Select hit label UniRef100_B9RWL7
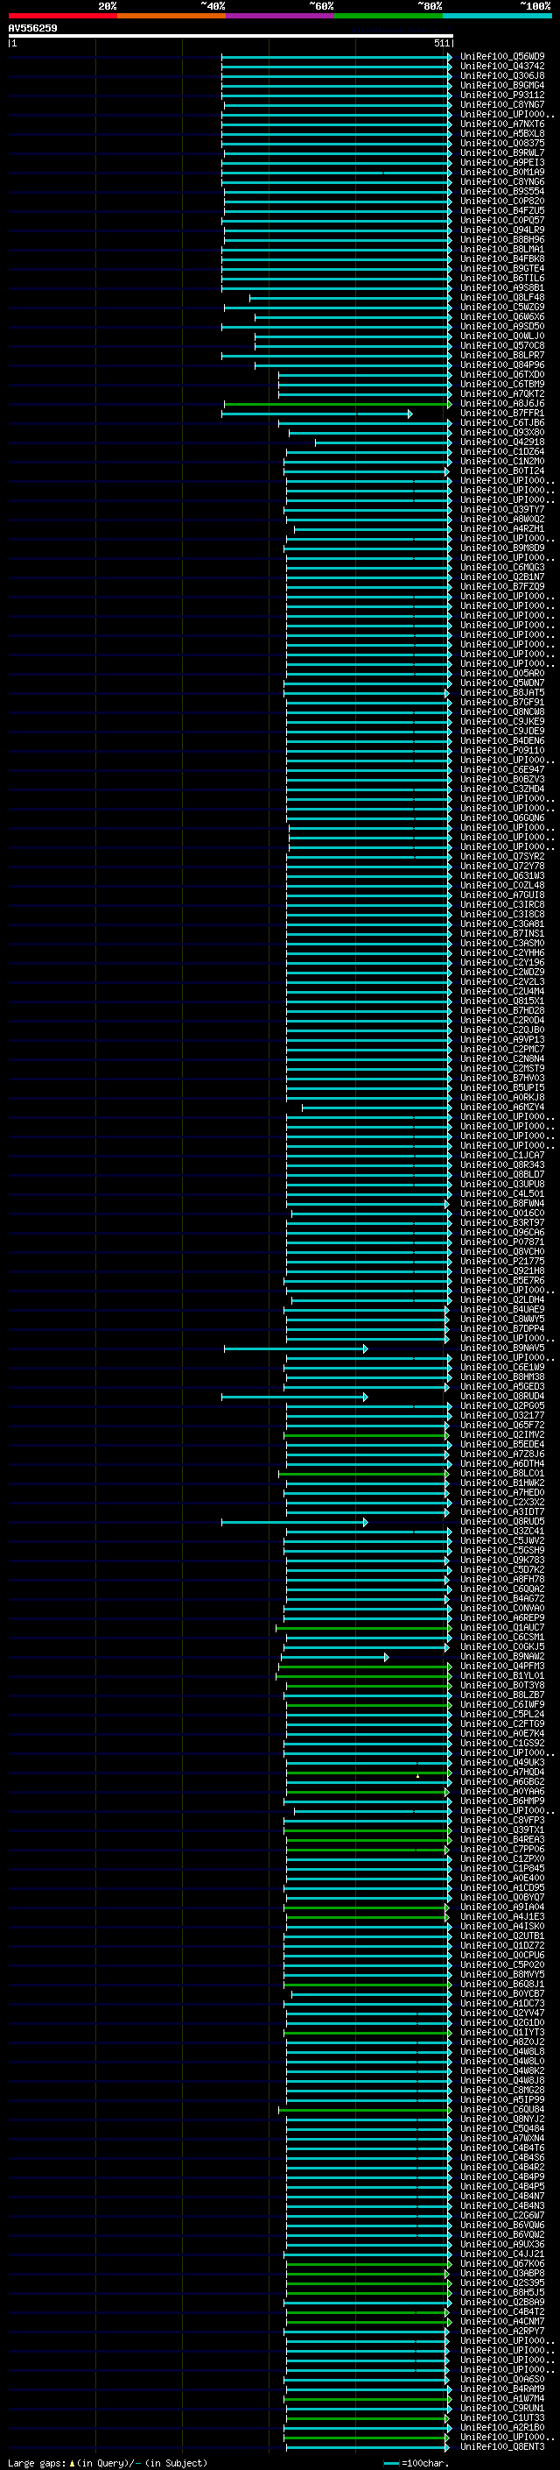Viewport: 560px width, 2470px height. click(x=502, y=152)
